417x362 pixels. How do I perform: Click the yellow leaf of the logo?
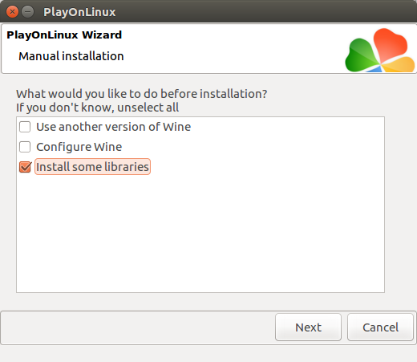click(x=399, y=64)
